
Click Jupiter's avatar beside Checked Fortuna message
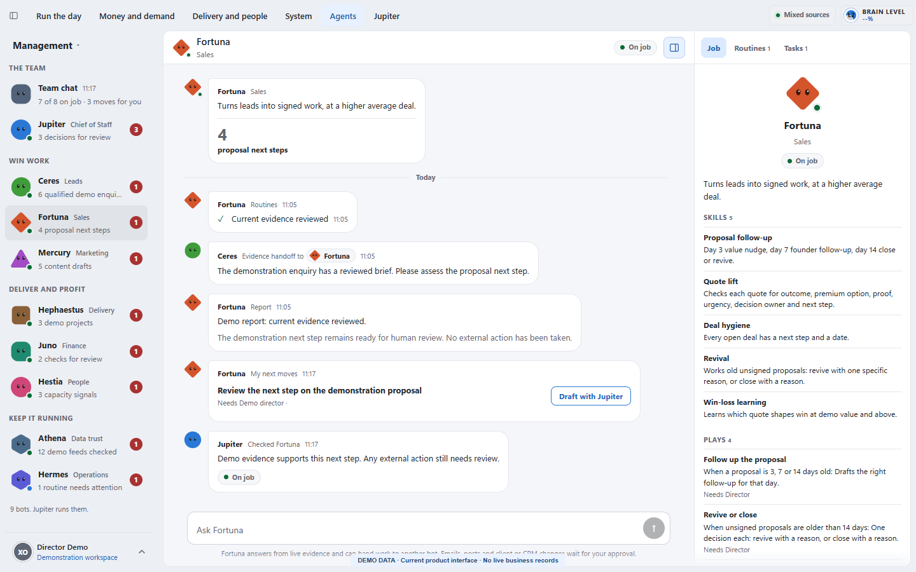193,440
